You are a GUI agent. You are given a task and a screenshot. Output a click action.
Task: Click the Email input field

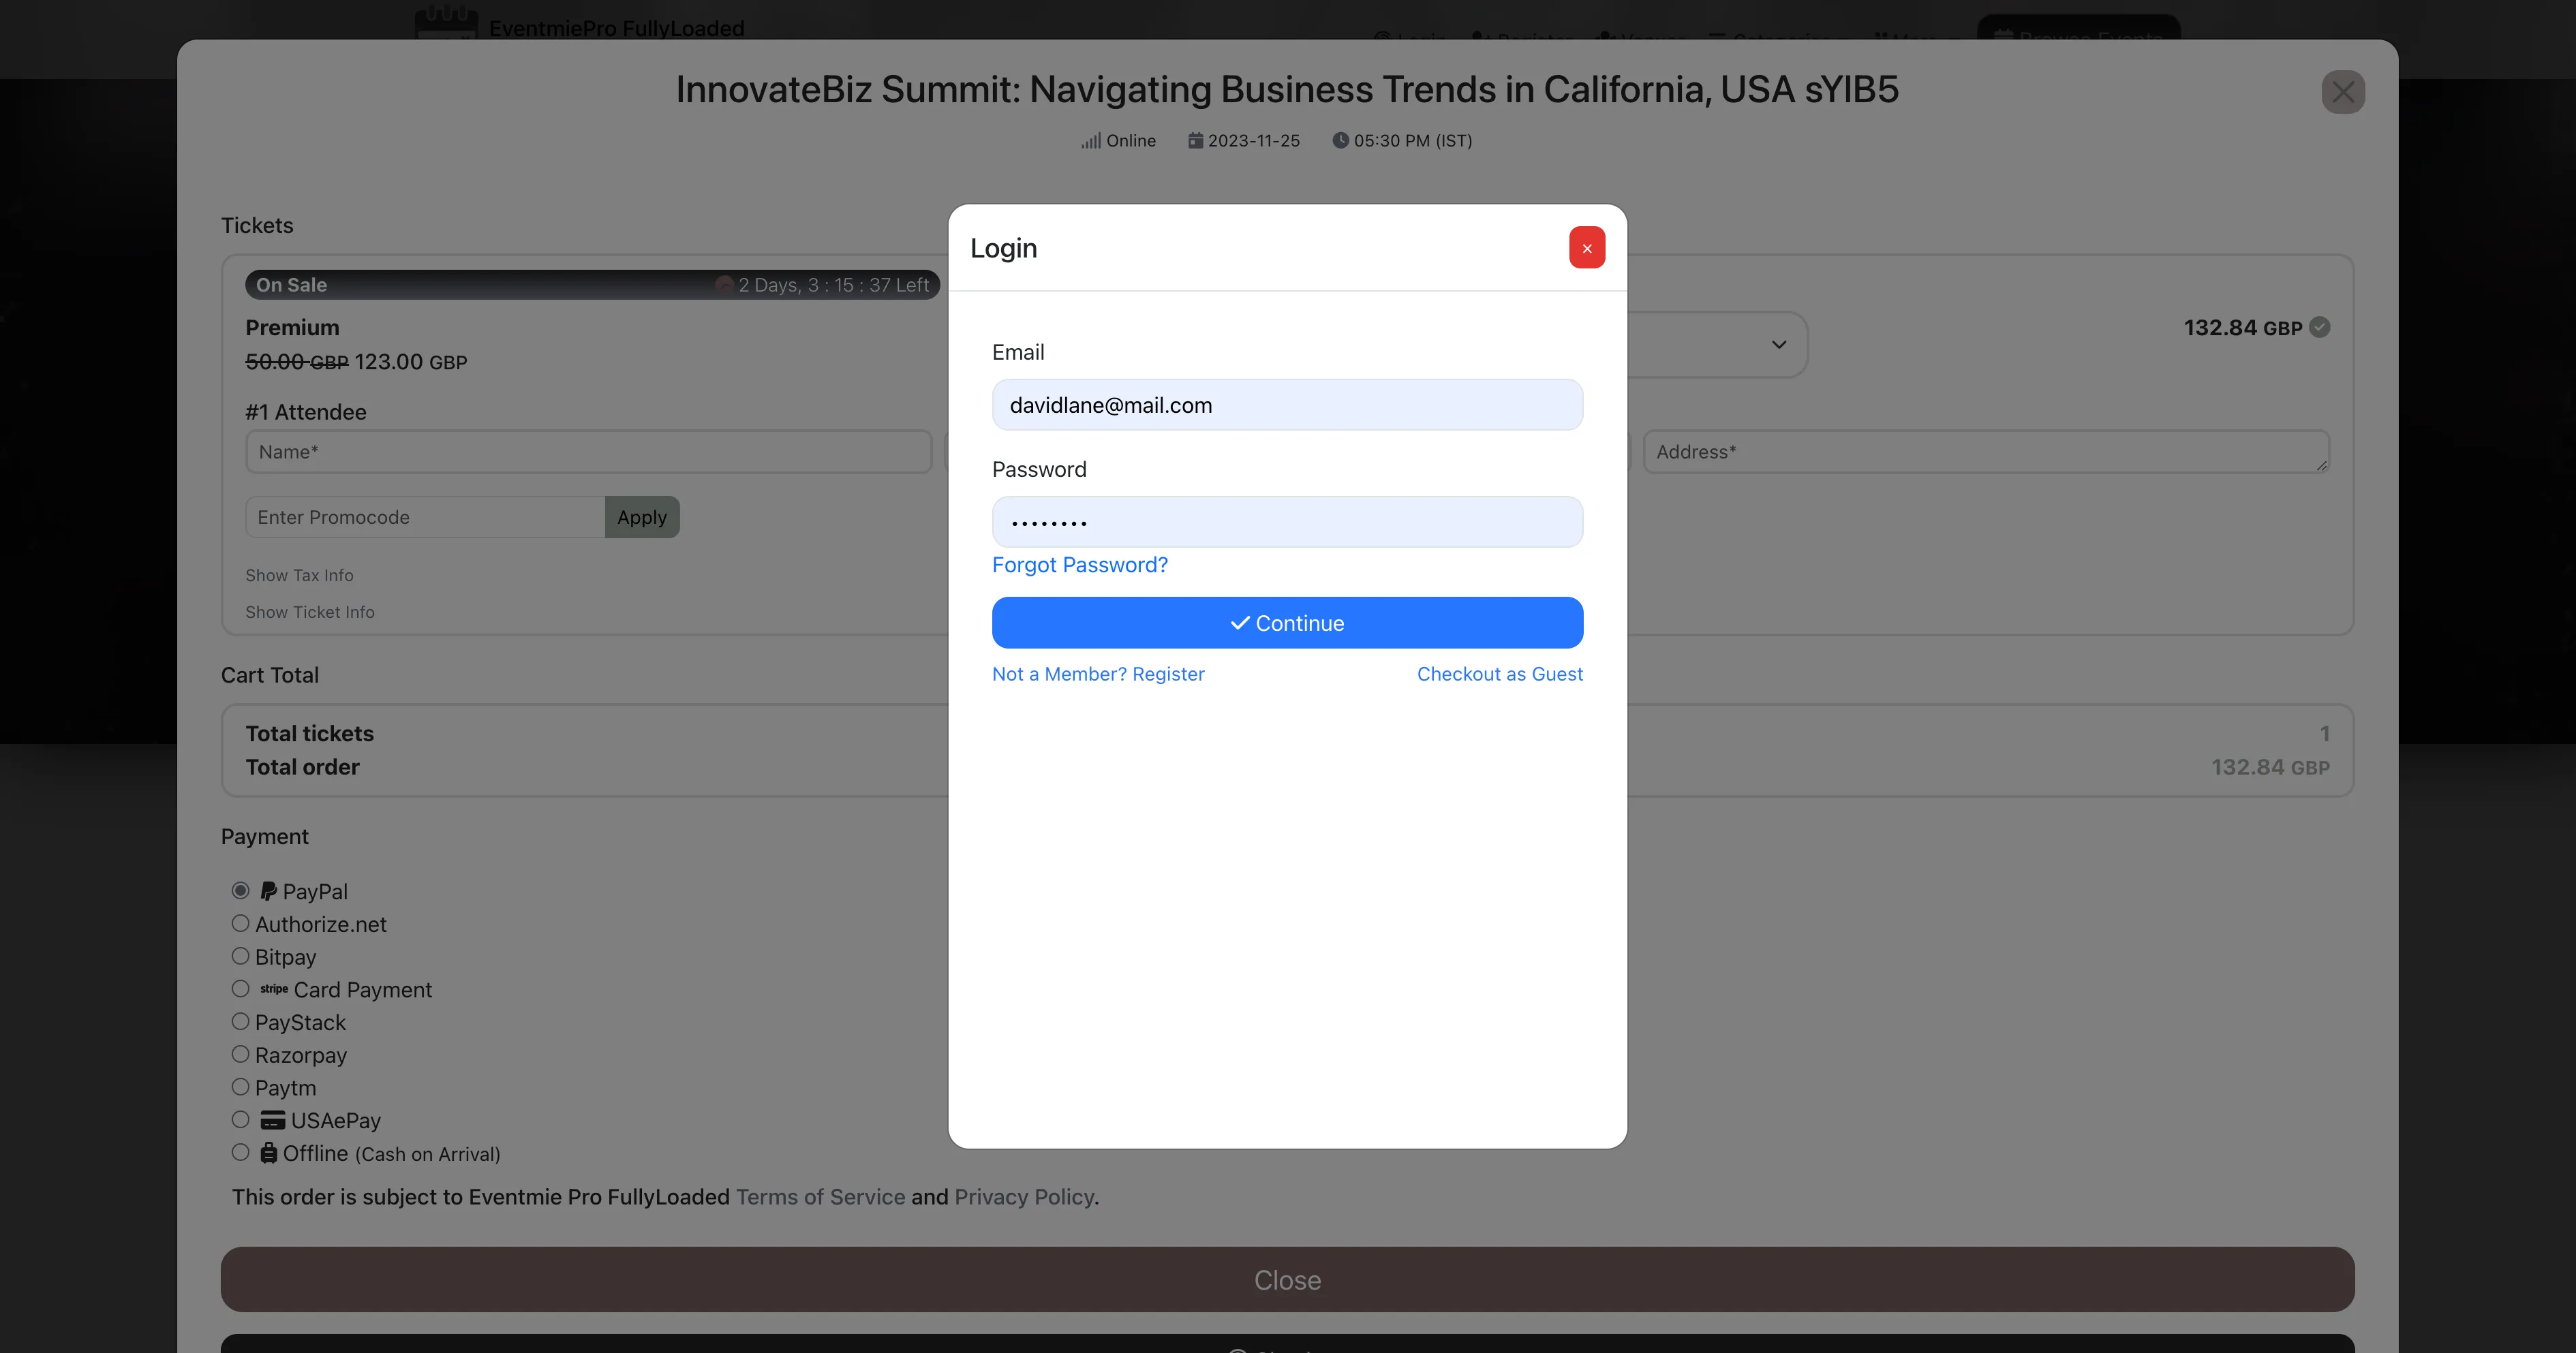(x=1287, y=405)
